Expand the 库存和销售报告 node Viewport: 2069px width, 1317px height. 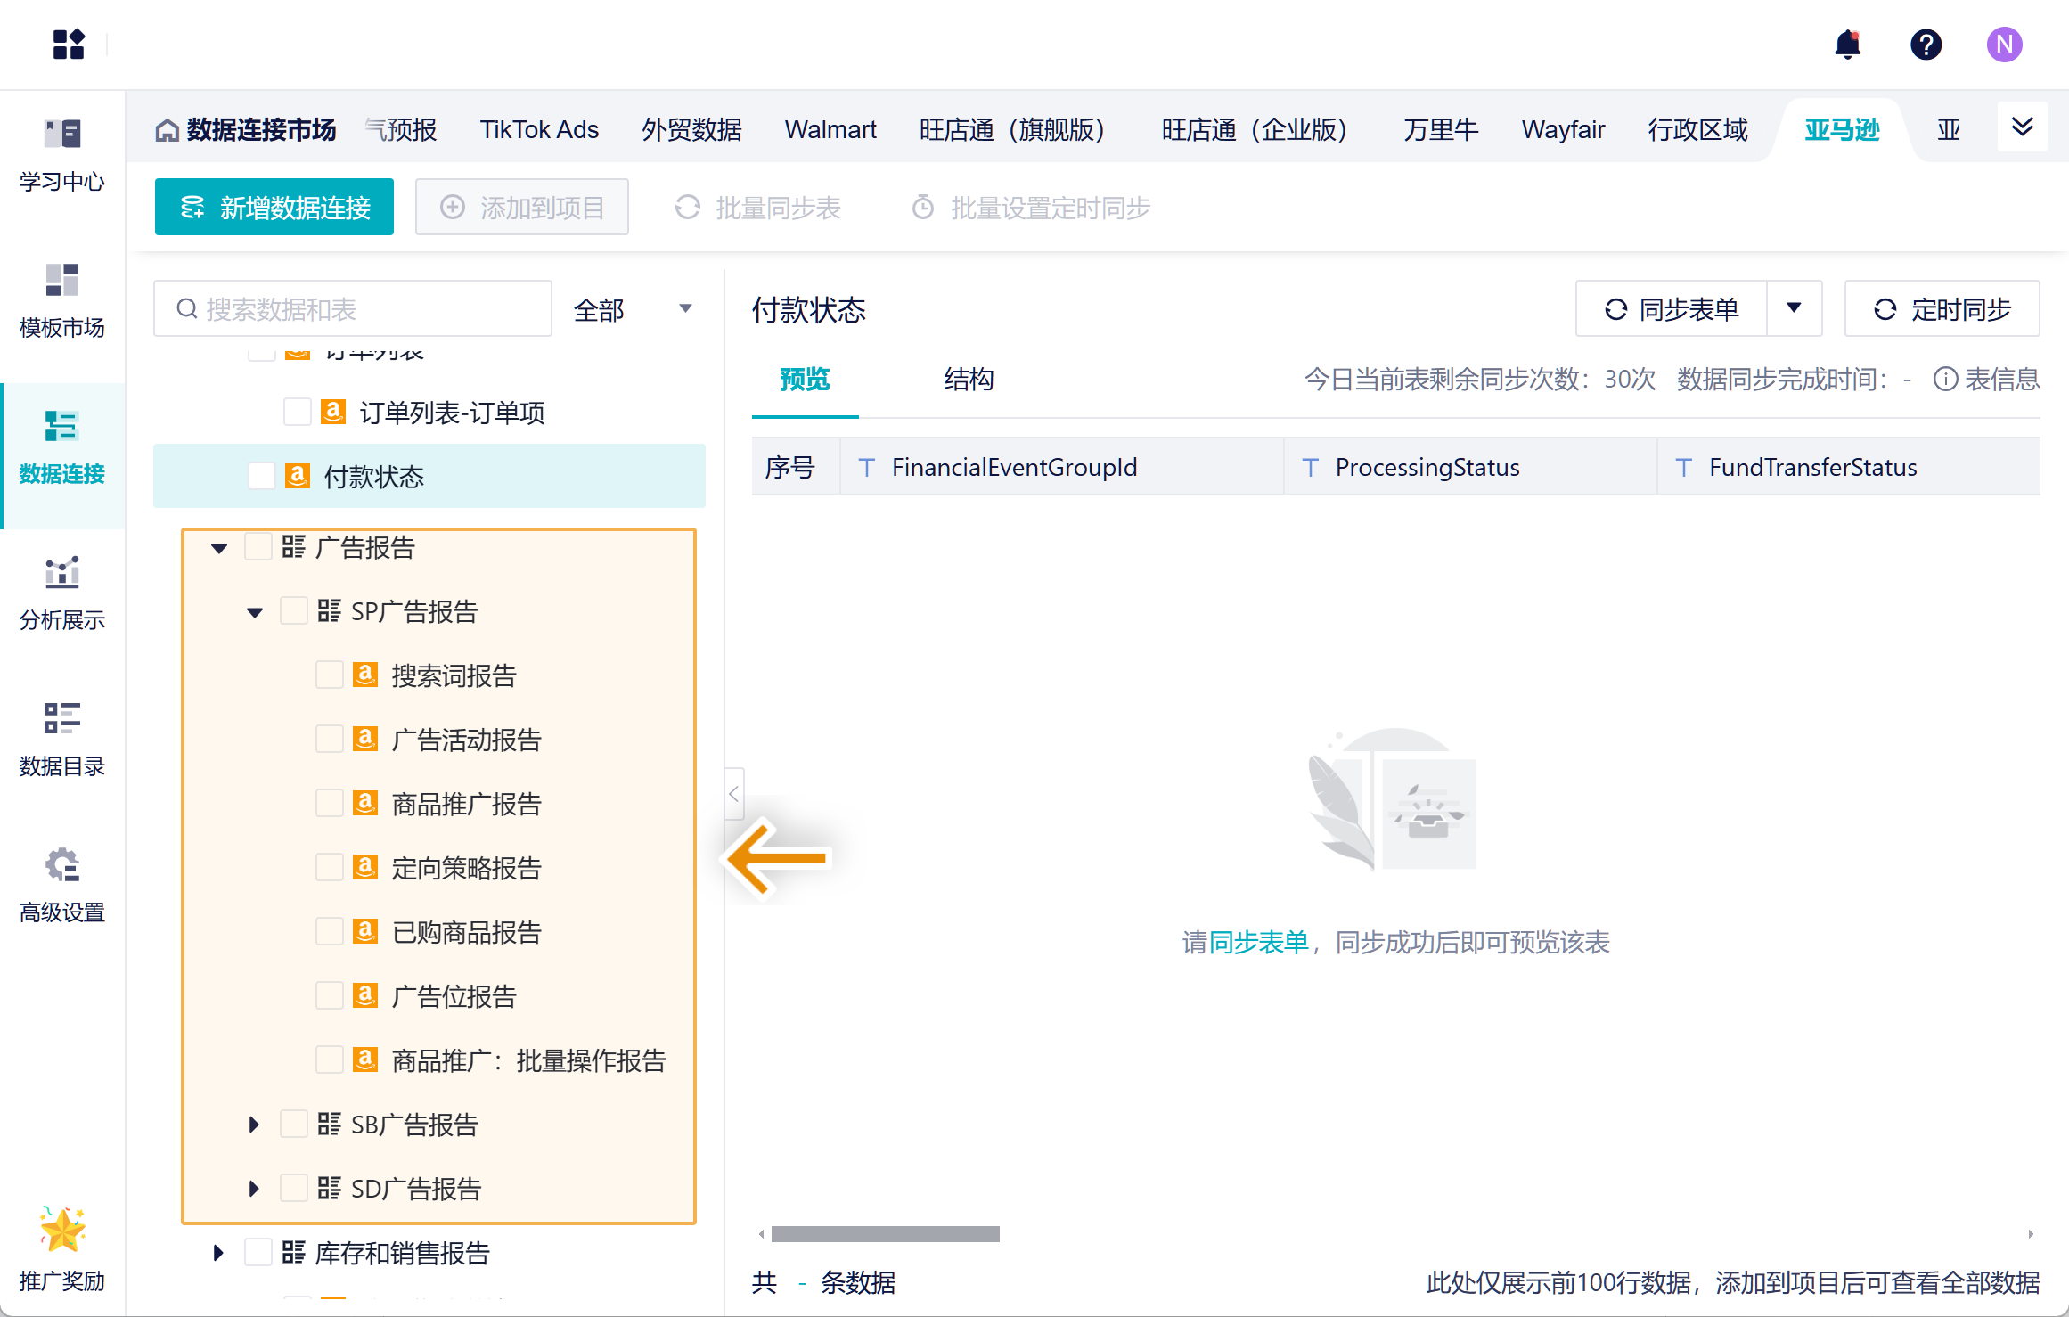pos(218,1253)
